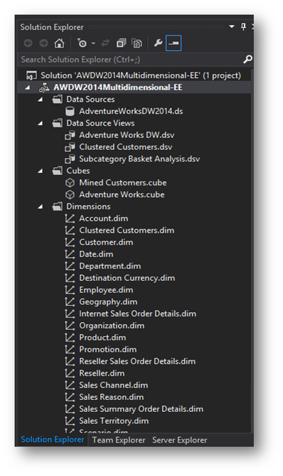Collapse the Dimensions folder node

point(40,207)
